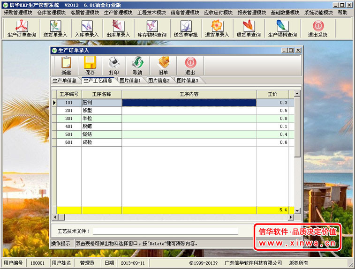The height and width of the screenshot is (269, 355).
Task: Print the order with 打印 icon
Action: 114,66
